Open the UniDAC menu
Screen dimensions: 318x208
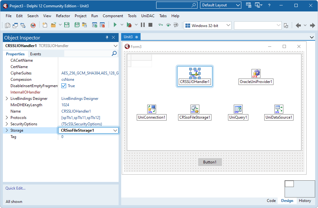(x=147, y=16)
